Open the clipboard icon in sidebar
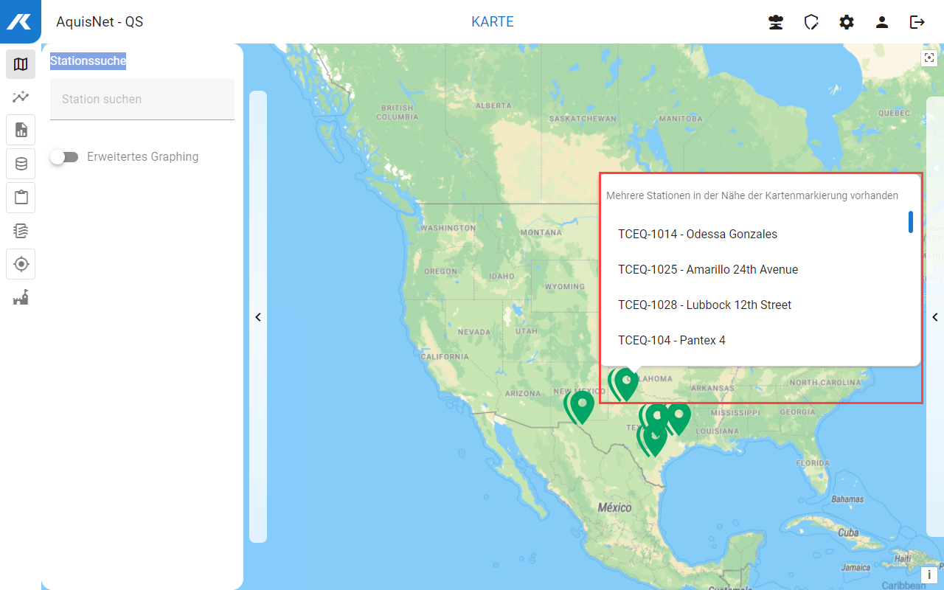Image resolution: width=944 pixels, height=590 pixels. pyautogui.click(x=21, y=197)
